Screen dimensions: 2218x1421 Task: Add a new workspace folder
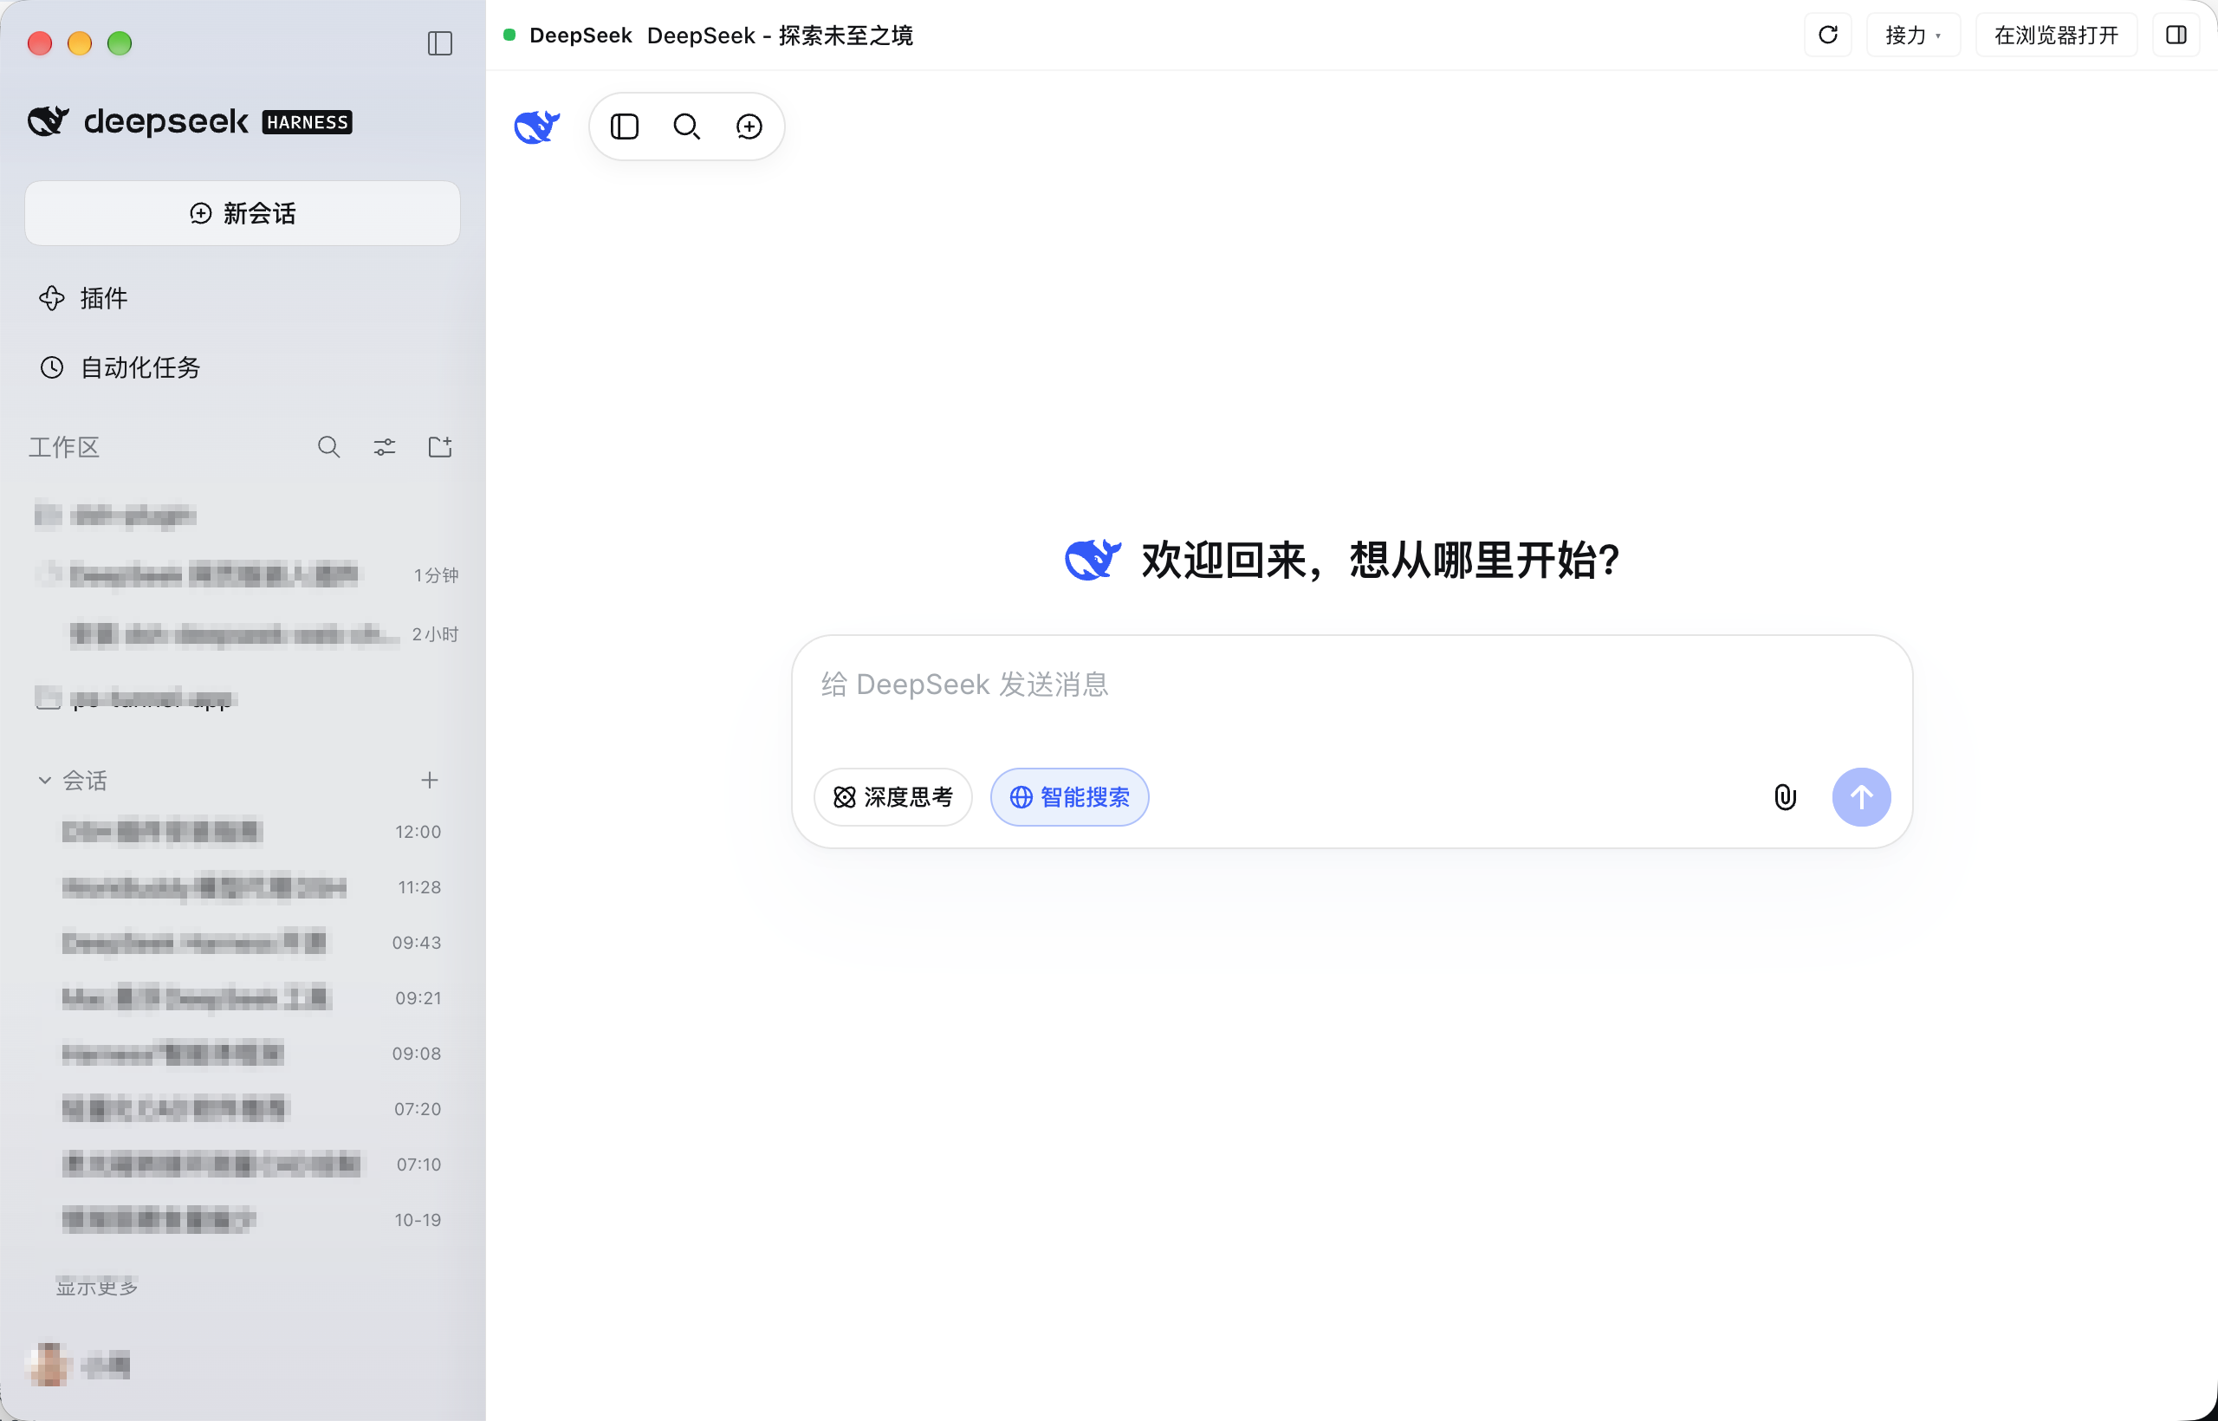(x=440, y=447)
